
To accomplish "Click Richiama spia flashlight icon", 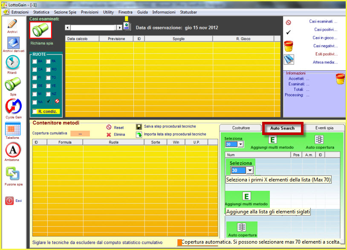I will pyautogui.click(x=41, y=30).
